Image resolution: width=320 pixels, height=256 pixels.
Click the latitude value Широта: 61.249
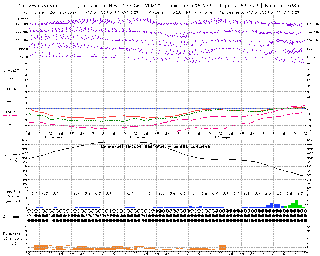[x=238, y=6]
